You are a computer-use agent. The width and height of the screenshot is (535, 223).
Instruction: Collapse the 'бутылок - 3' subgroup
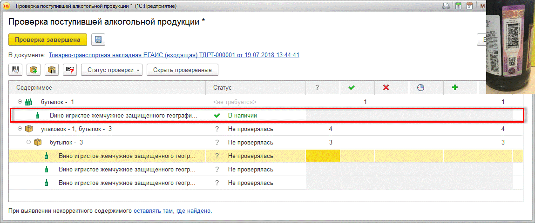click(x=29, y=142)
